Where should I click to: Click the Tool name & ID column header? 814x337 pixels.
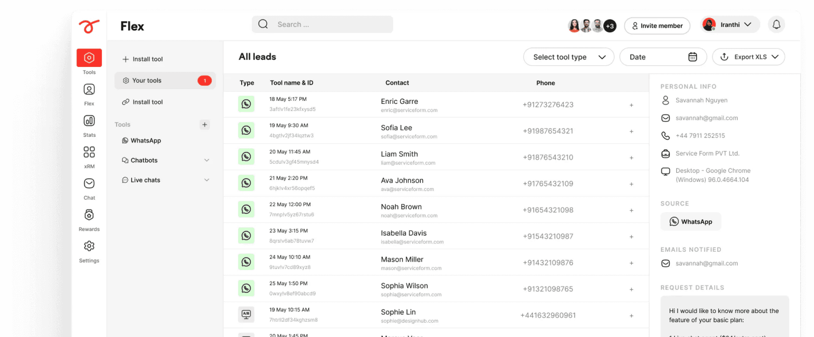pyautogui.click(x=292, y=83)
